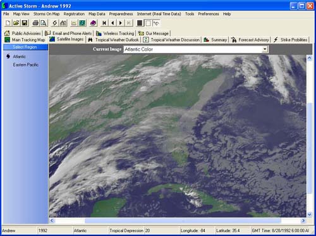Save using the floppy disk icon
316x236 pixels.
[x=25, y=23]
